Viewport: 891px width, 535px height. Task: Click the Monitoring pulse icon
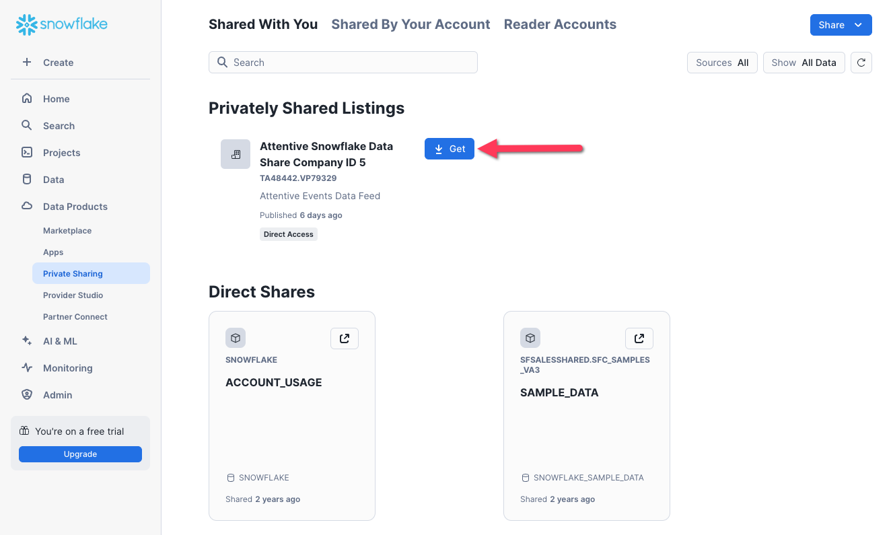point(27,367)
